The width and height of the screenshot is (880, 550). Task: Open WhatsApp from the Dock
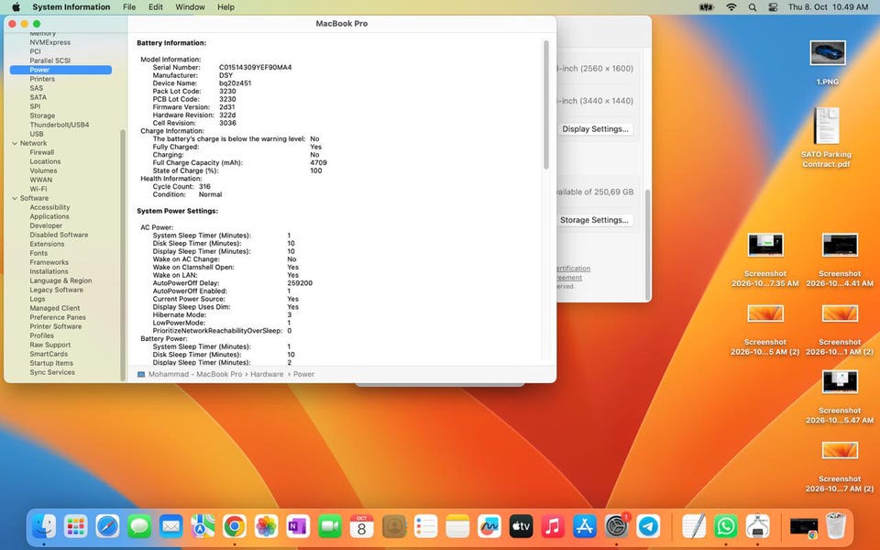[x=726, y=526]
